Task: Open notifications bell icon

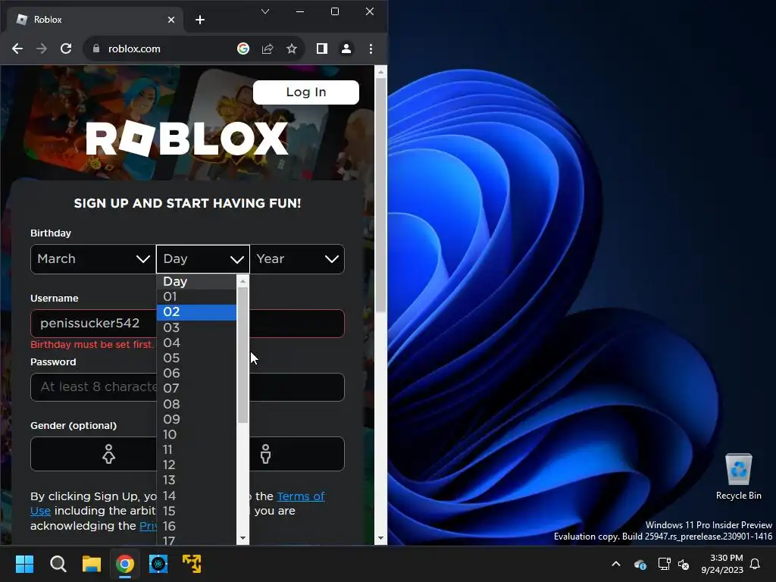Action: tap(756, 564)
